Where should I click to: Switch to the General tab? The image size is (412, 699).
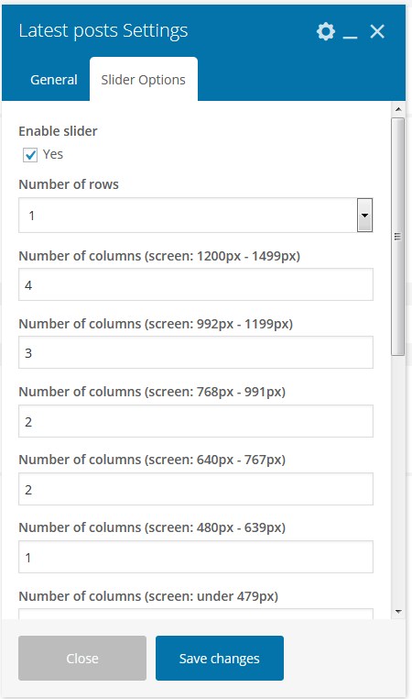(54, 80)
